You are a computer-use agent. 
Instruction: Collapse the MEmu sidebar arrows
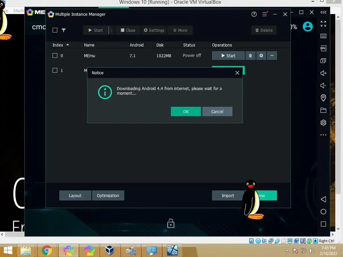323,12
